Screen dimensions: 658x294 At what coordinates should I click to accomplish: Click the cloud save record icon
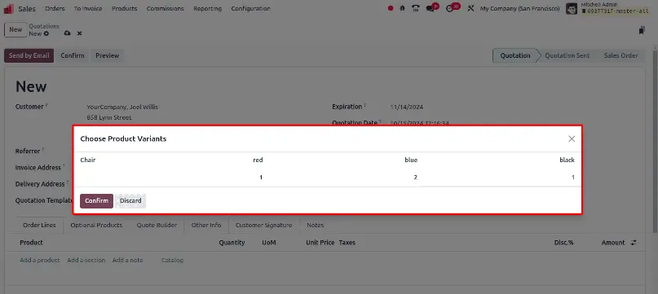pos(67,33)
